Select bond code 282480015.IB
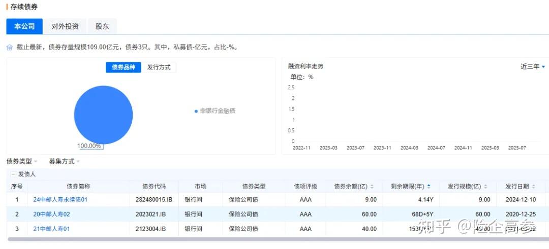The image size is (549, 249). (154, 200)
